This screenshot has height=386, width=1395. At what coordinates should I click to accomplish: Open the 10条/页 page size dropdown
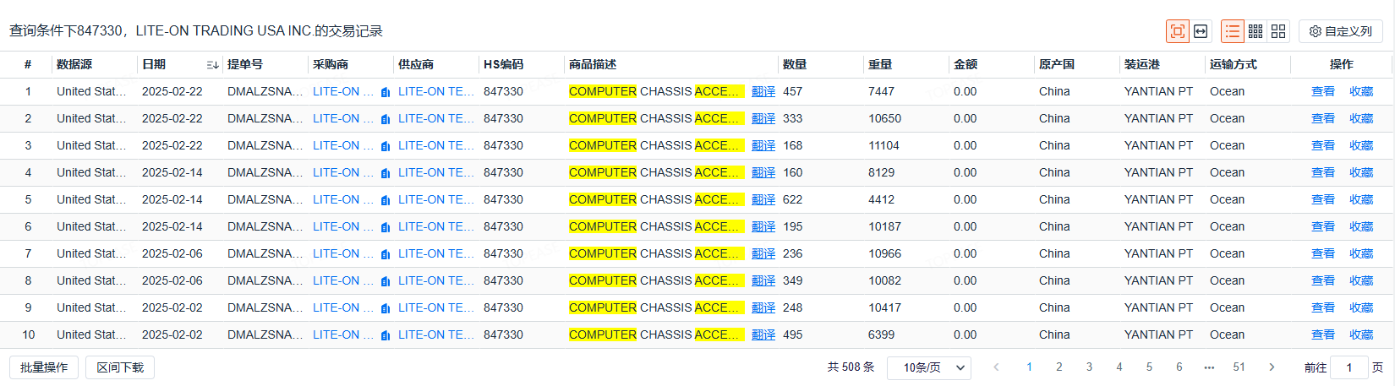point(928,368)
